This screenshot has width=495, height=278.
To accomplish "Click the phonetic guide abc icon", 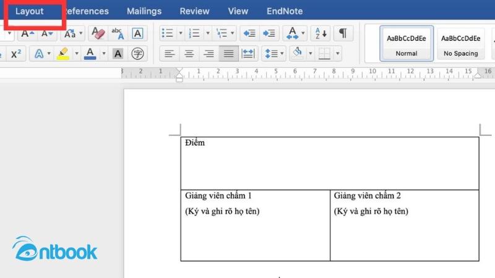I will [x=118, y=33].
